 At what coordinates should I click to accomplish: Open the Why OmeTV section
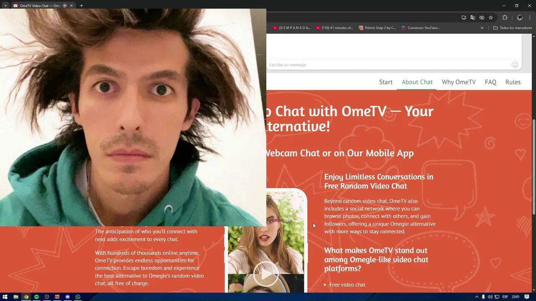pyautogui.click(x=459, y=82)
